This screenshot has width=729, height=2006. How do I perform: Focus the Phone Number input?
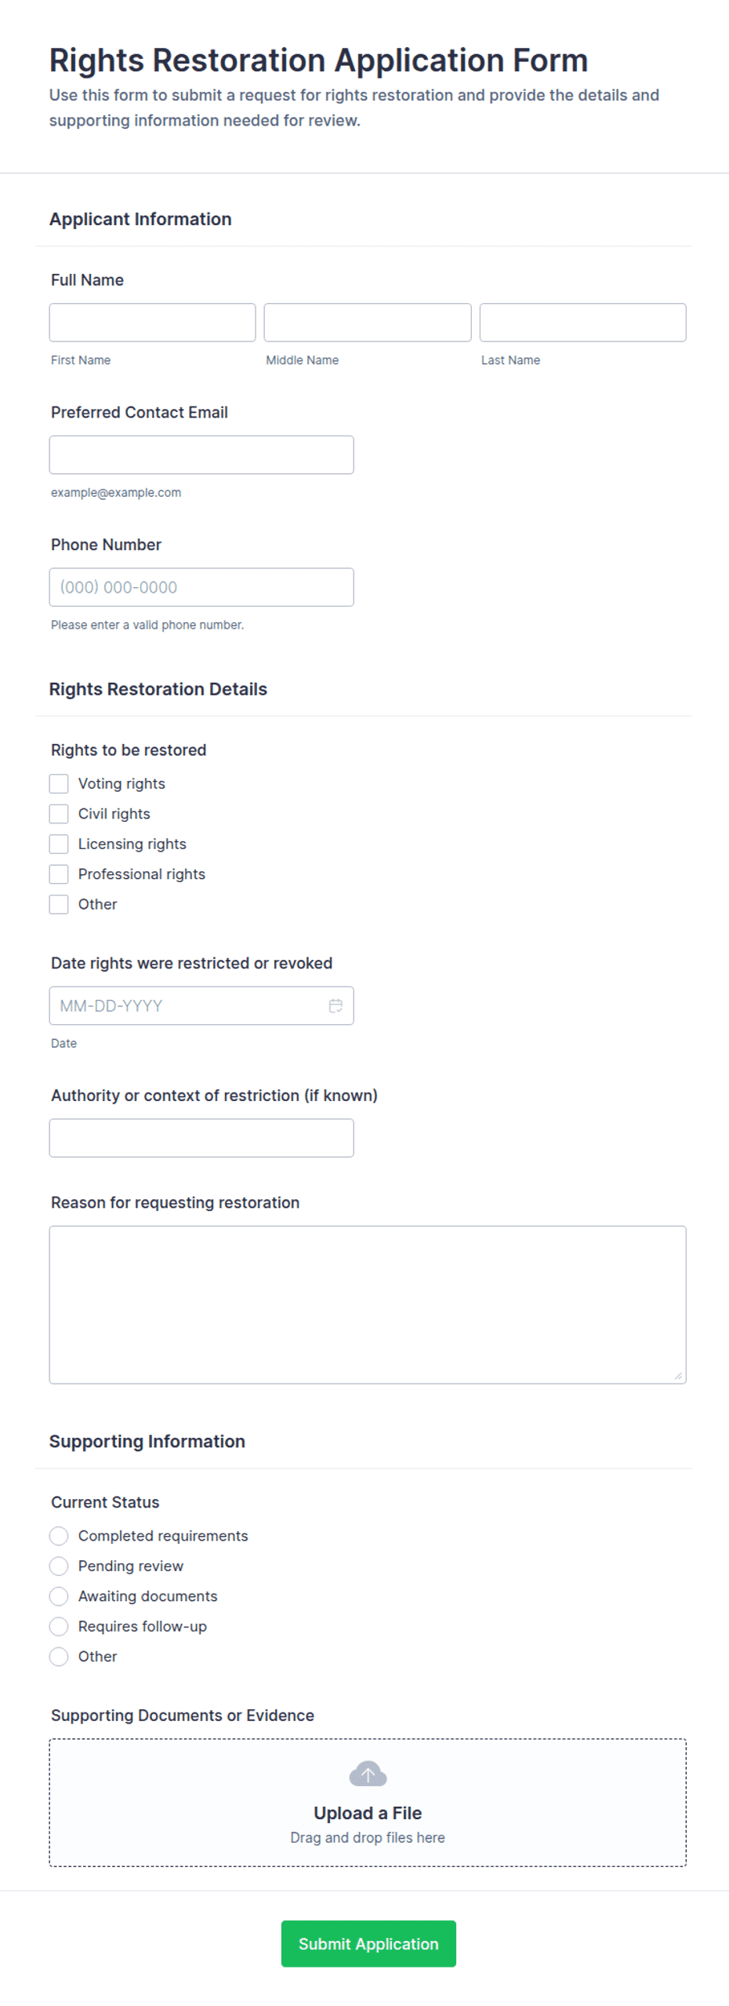pos(201,587)
